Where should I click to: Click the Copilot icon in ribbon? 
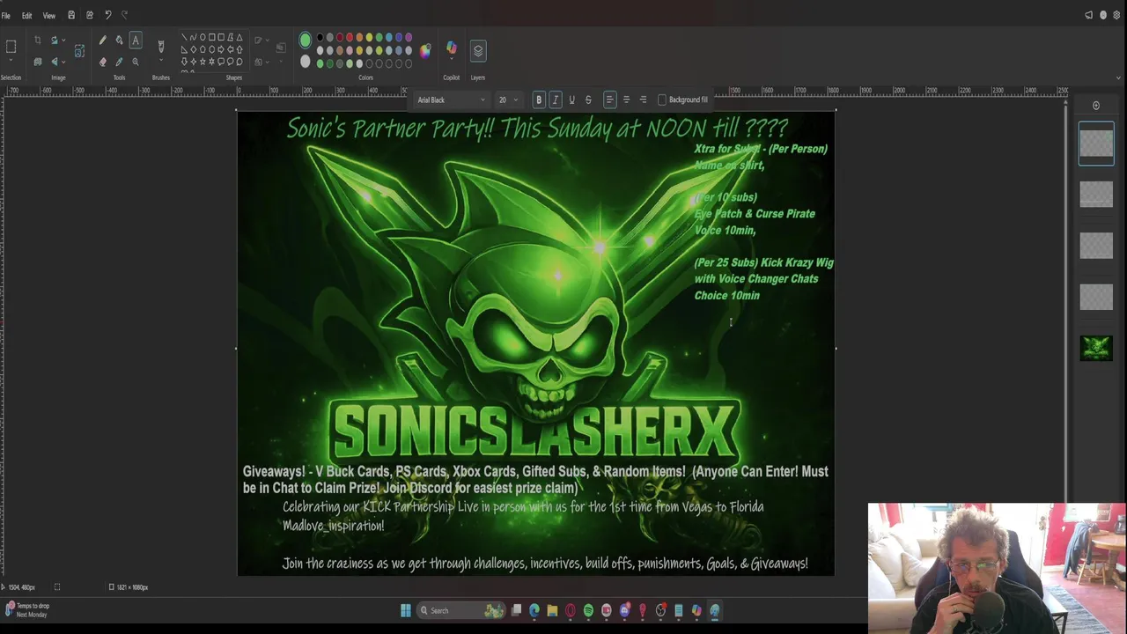point(452,48)
